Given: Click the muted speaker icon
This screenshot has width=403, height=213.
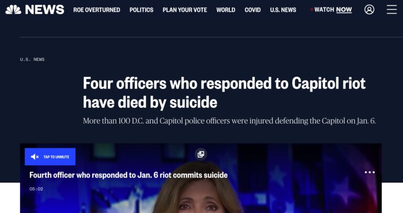Looking at the screenshot, I should click(35, 157).
